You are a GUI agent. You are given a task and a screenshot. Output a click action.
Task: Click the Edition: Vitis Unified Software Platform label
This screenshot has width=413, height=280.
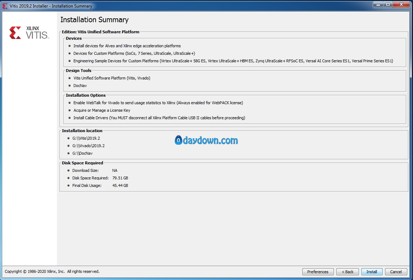100,32
